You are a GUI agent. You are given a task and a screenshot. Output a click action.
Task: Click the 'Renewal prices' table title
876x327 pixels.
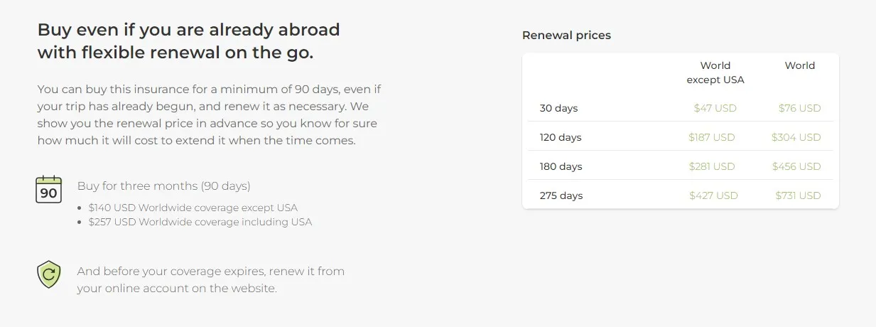566,35
